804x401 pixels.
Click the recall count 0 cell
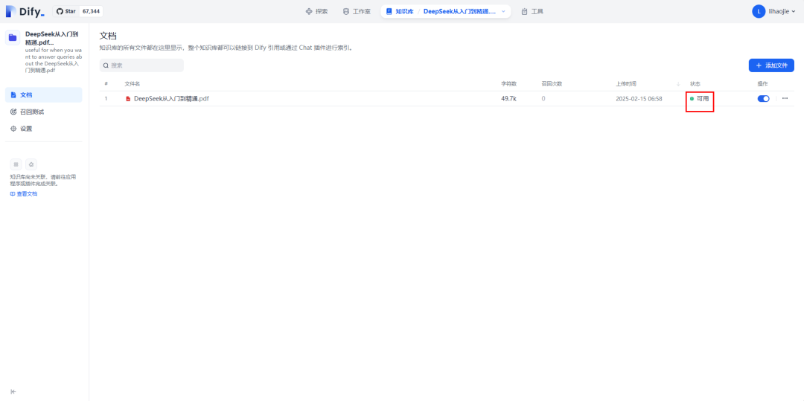tap(543, 99)
